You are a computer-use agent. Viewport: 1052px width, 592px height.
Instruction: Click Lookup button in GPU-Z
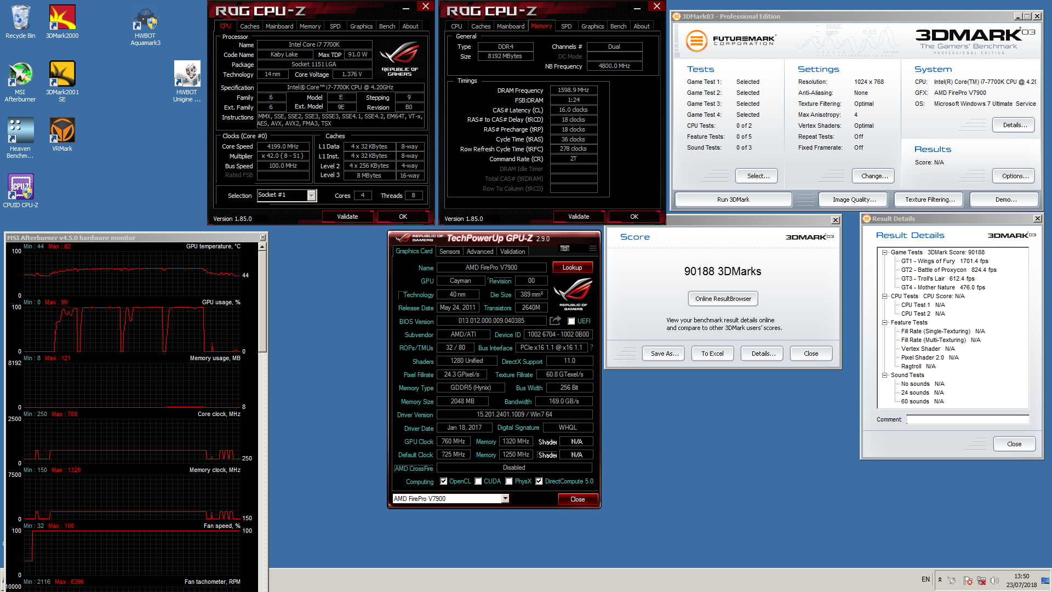[572, 267]
